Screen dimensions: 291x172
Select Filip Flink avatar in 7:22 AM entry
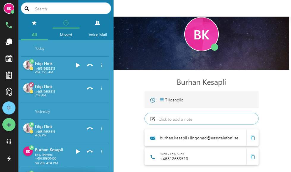(28, 65)
